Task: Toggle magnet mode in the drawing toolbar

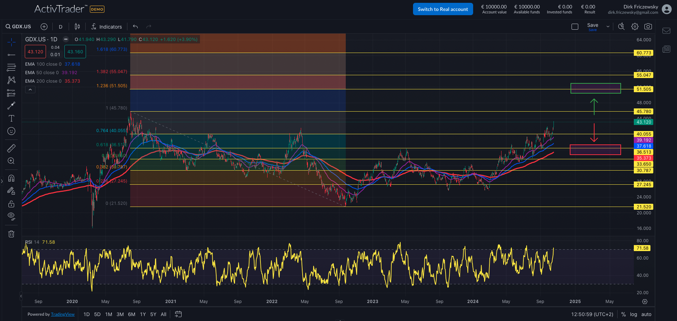Action: (x=11, y=178)
